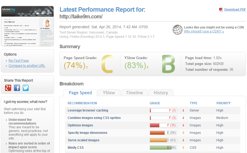Click the PDF icon beside Download PDF
This screenshot has width=247, height=153.
coord(221,10)
